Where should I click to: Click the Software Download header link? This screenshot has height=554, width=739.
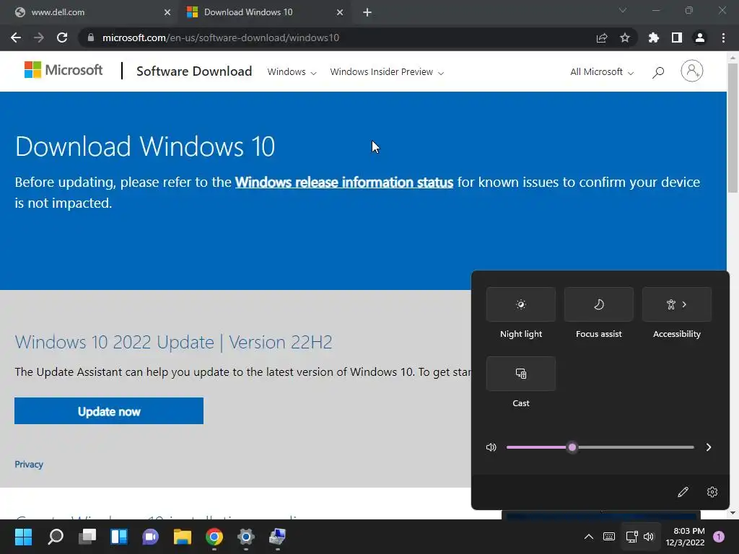194,71
